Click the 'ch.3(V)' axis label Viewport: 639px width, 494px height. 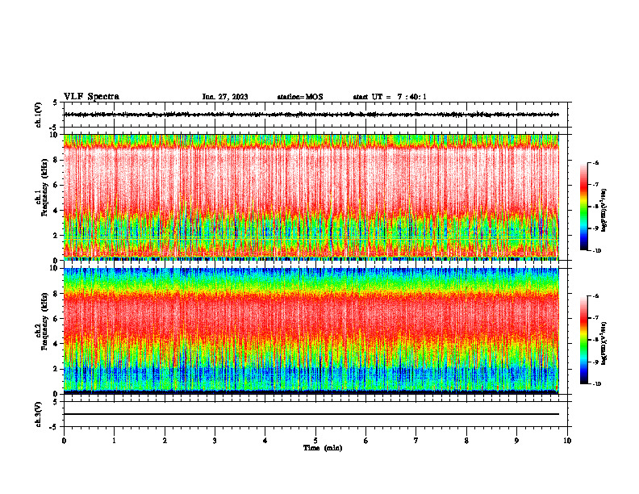tap(39, 414)
